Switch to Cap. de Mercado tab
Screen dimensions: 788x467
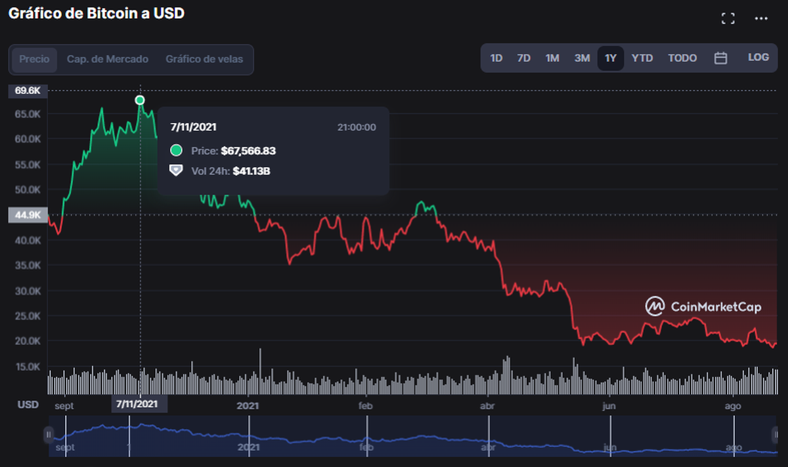point(108,59)
